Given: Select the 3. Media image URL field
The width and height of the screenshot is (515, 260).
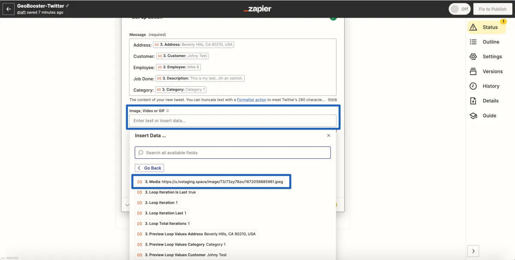Looking at the screenshot, I should (x=210, y=182).
